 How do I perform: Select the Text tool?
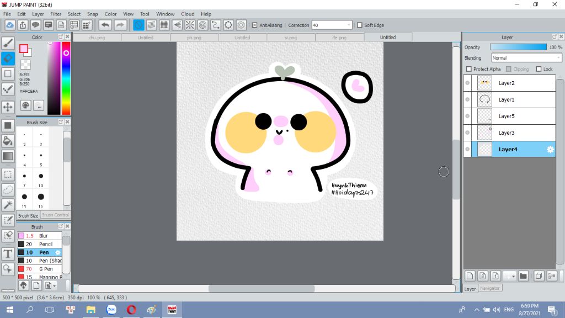click(8, 254)
